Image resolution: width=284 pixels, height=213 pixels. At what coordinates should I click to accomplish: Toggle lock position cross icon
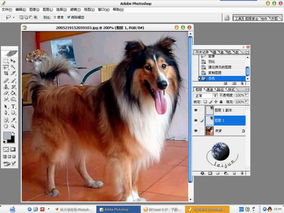pos(216,102)
